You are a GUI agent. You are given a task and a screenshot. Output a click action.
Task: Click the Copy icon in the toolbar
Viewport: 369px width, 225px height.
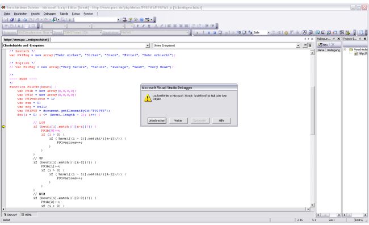pos(25,20)
